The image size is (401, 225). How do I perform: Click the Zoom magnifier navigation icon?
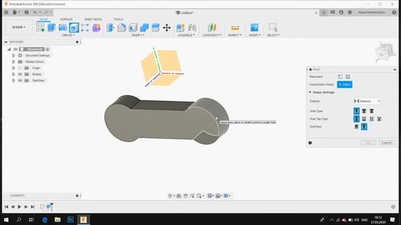coord(192,196)
